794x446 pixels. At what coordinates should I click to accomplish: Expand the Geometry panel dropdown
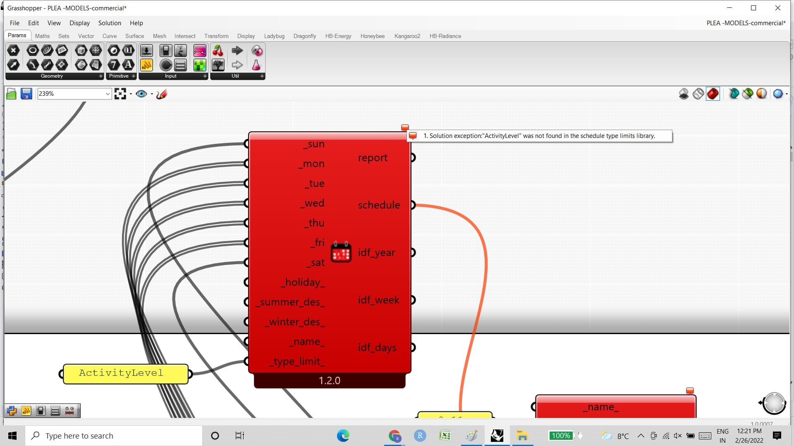[100, 76]
